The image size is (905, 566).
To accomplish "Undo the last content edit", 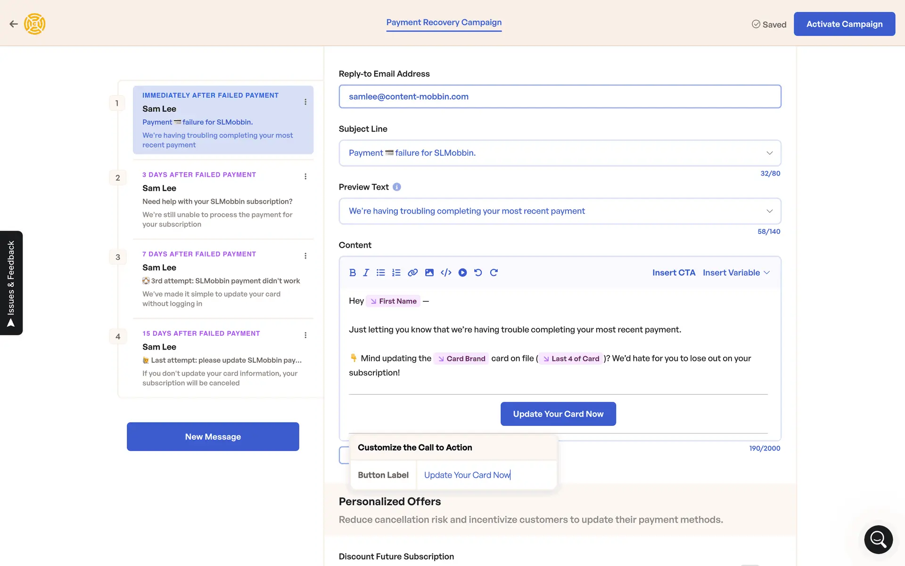I will (478, 273).
